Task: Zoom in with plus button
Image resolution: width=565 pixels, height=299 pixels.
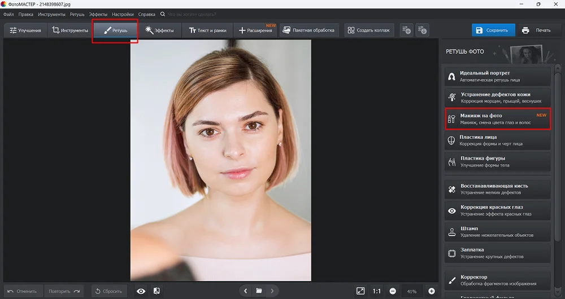Action: [x=431, y=291]
